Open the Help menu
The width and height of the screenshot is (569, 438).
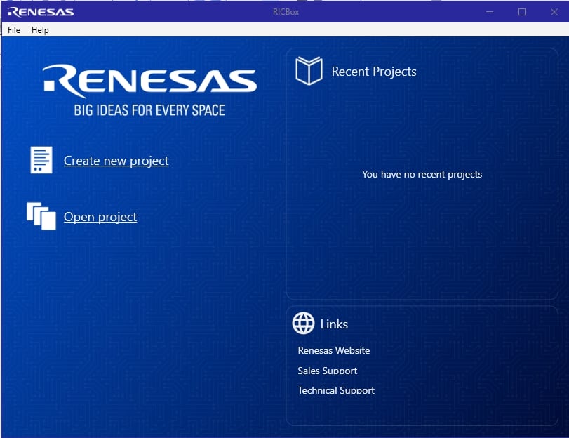click(x=40, y=30)
